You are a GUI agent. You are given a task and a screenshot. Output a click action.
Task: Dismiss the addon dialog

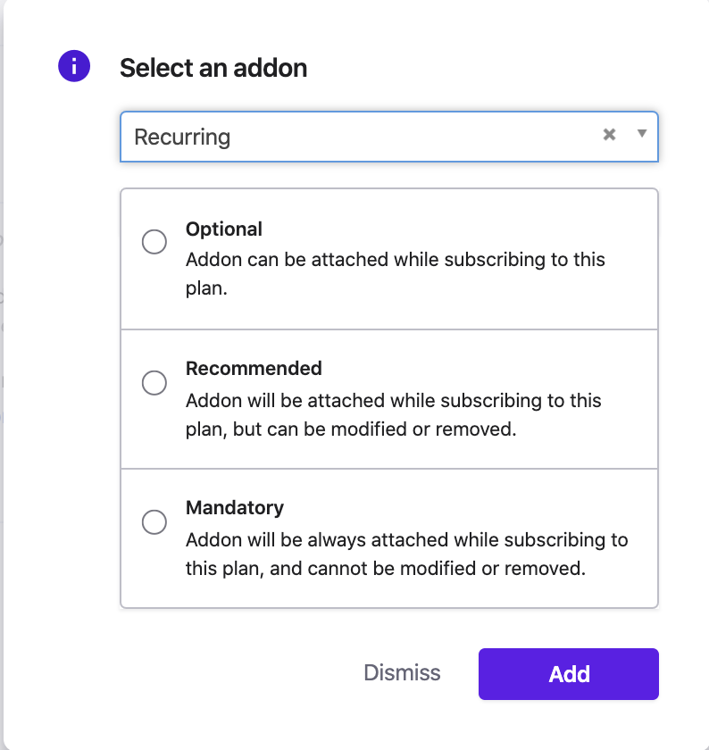402,673
